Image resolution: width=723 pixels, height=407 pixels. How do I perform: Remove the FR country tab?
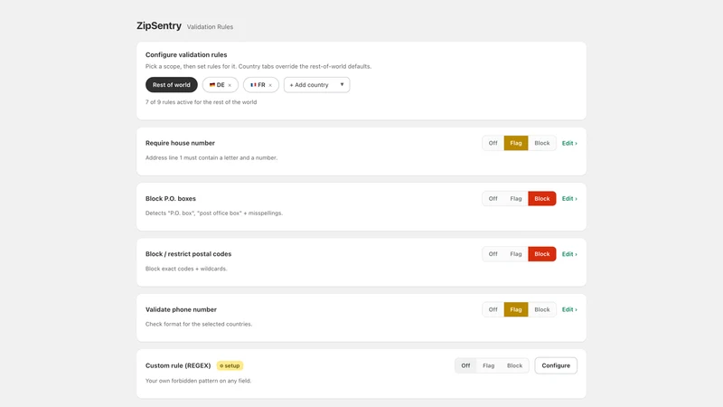tap(270, 85)
